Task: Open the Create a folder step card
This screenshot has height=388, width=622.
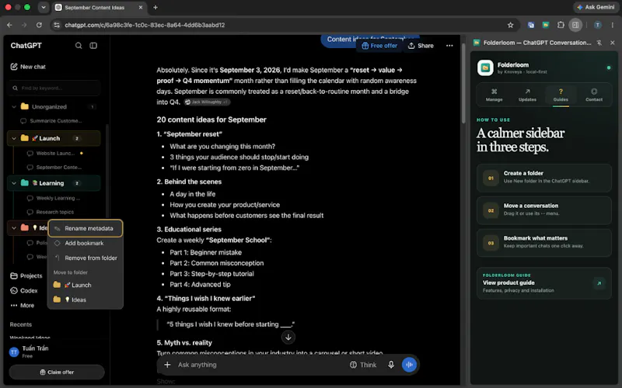Action: tap(543, 178)
